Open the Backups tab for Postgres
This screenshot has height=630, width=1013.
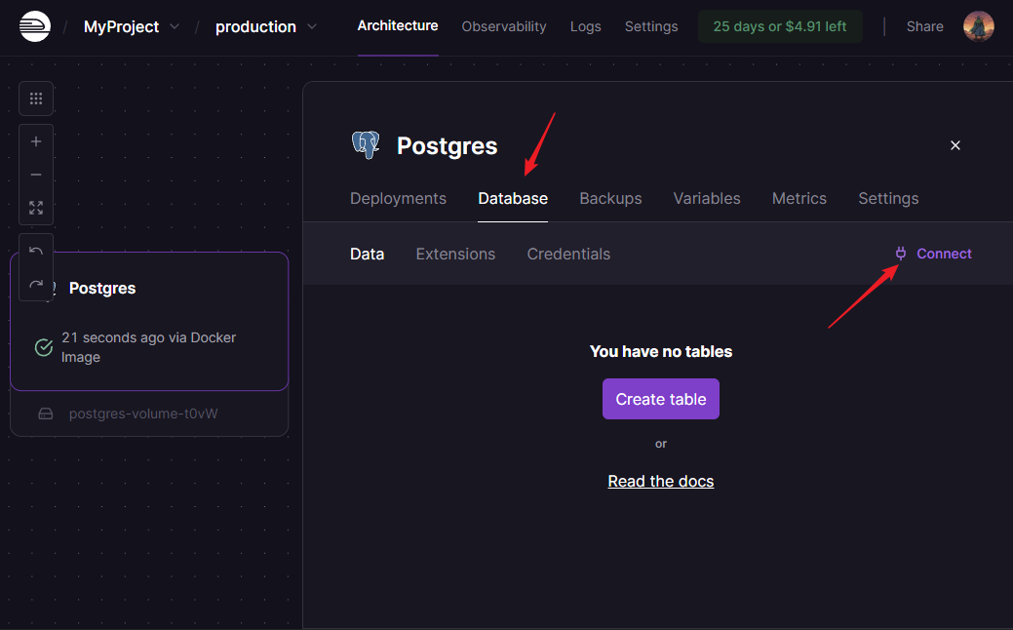coord(610,198)
